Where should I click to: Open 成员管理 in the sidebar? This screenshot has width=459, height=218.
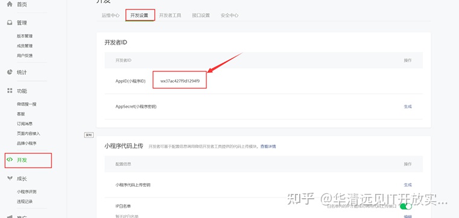click(x=25, y=46)
